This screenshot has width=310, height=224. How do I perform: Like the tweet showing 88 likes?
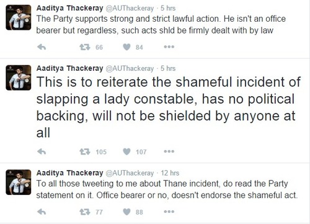[x=126, y=212]
